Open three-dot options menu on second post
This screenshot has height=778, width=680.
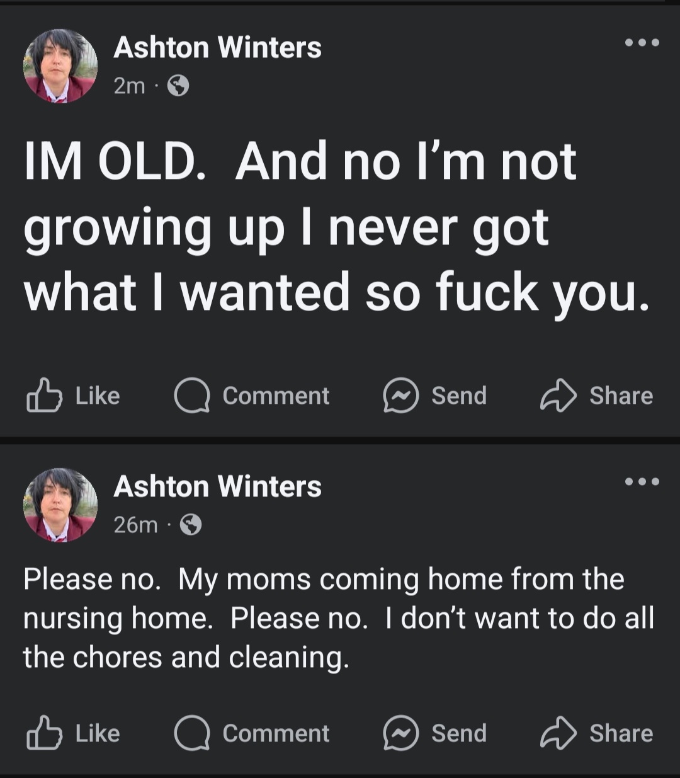click(642, 482)
